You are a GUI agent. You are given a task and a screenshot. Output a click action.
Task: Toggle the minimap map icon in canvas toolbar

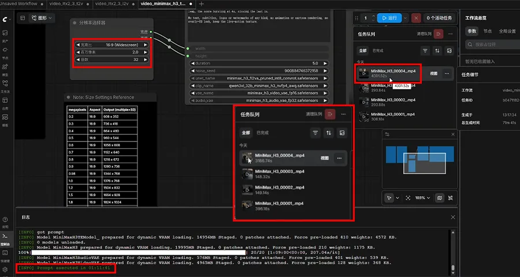point(440,198)
